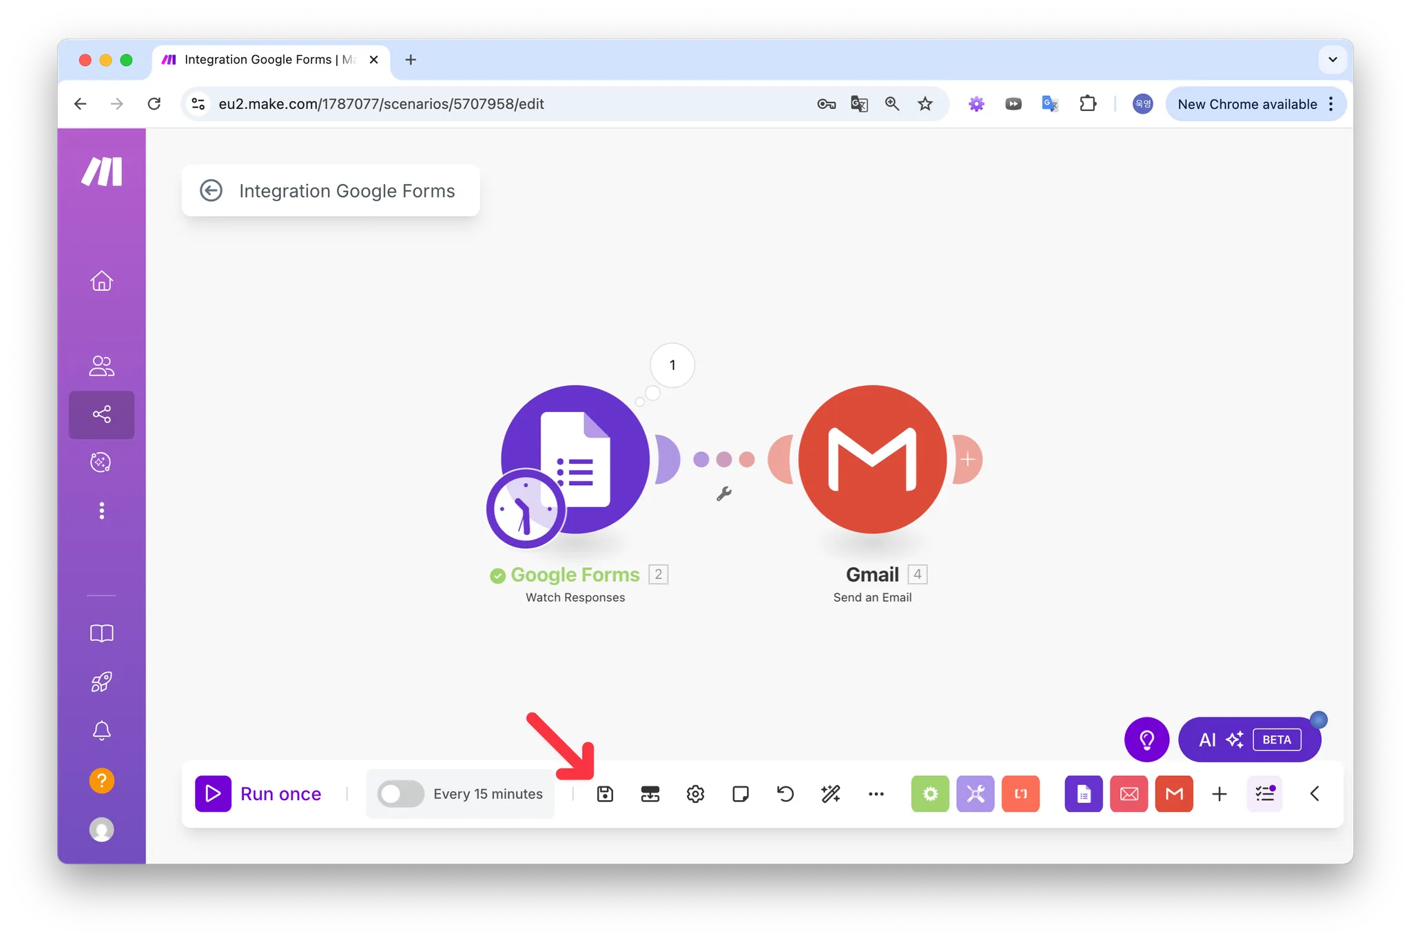1411x940 pixels.
Task: Open Chrome's three-dot menu
Action: point(1331,104)
